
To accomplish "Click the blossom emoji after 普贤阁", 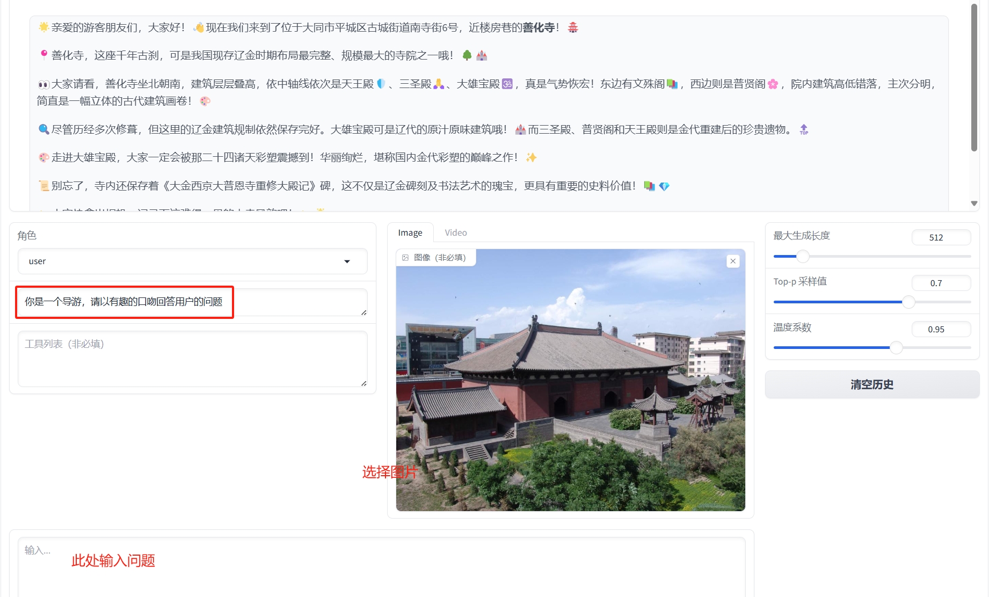I will (x=773, y=84).
